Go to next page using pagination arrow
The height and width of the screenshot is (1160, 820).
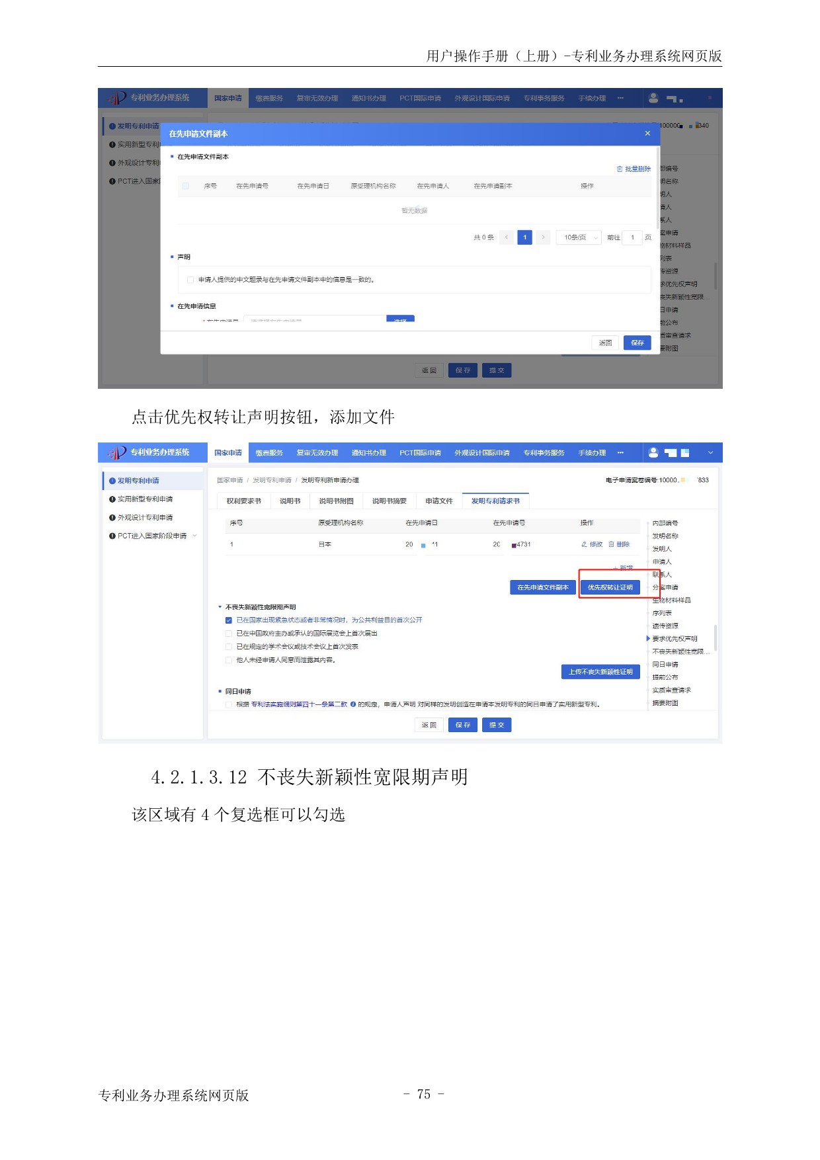point(543,237)
